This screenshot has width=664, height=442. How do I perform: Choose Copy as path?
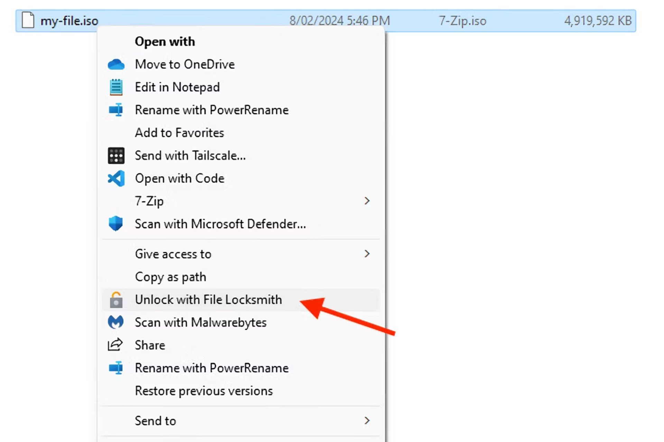coord(170,277)
